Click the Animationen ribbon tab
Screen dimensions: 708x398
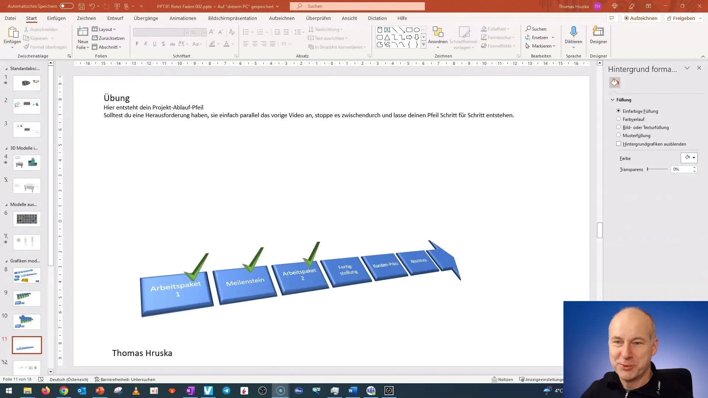[183, 18]
